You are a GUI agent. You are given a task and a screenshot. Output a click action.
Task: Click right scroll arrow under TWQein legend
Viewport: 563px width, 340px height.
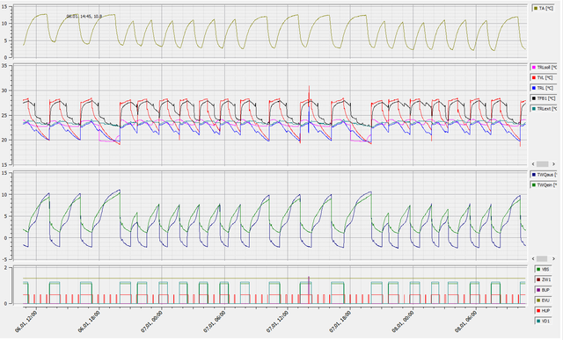click(x=553, y=258)
